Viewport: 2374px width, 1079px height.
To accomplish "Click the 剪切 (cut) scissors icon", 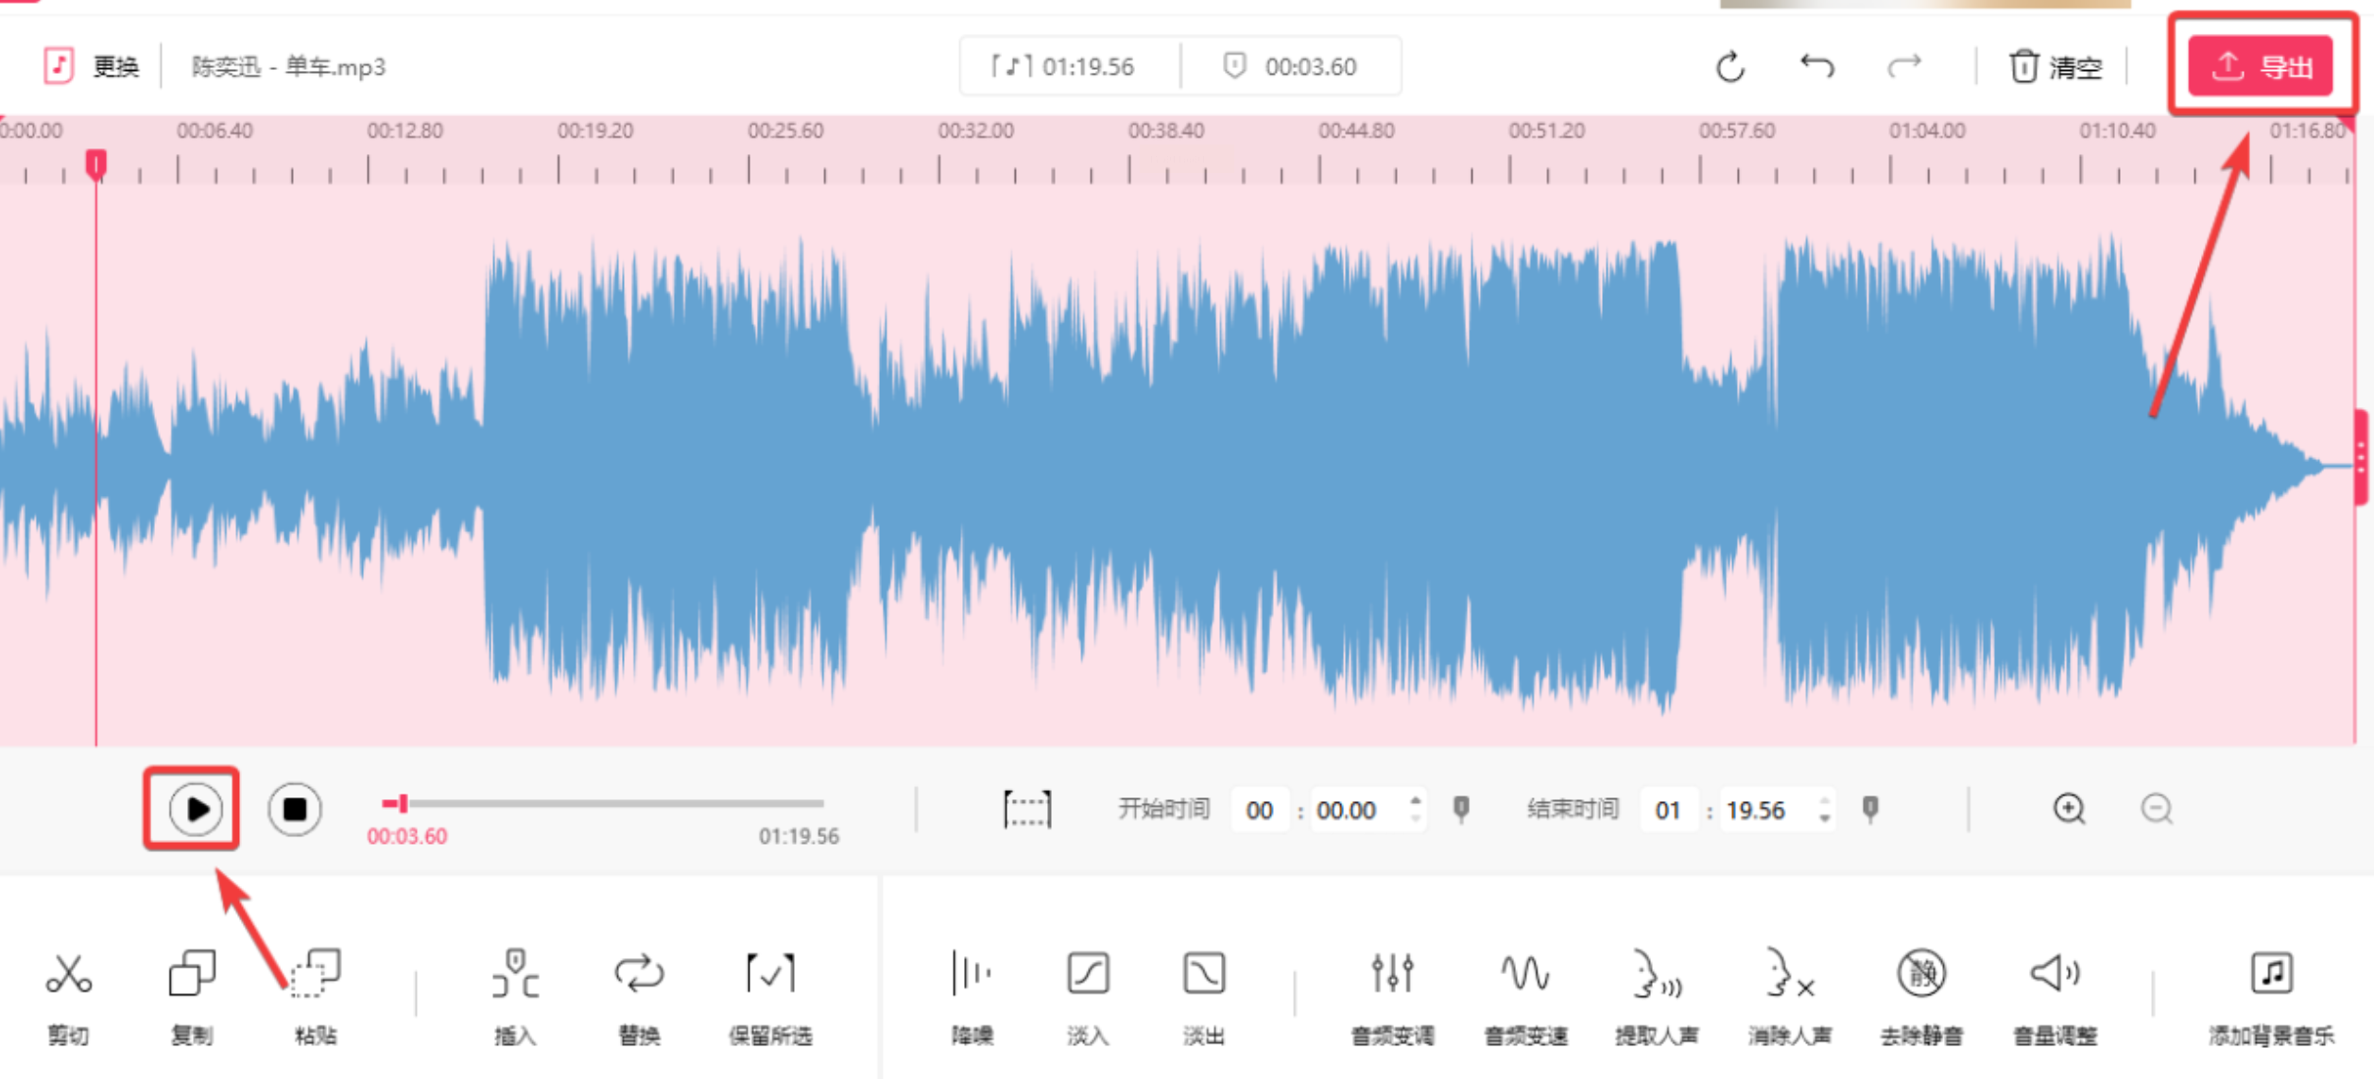I will pyautogui.click(x=68, y=975).
